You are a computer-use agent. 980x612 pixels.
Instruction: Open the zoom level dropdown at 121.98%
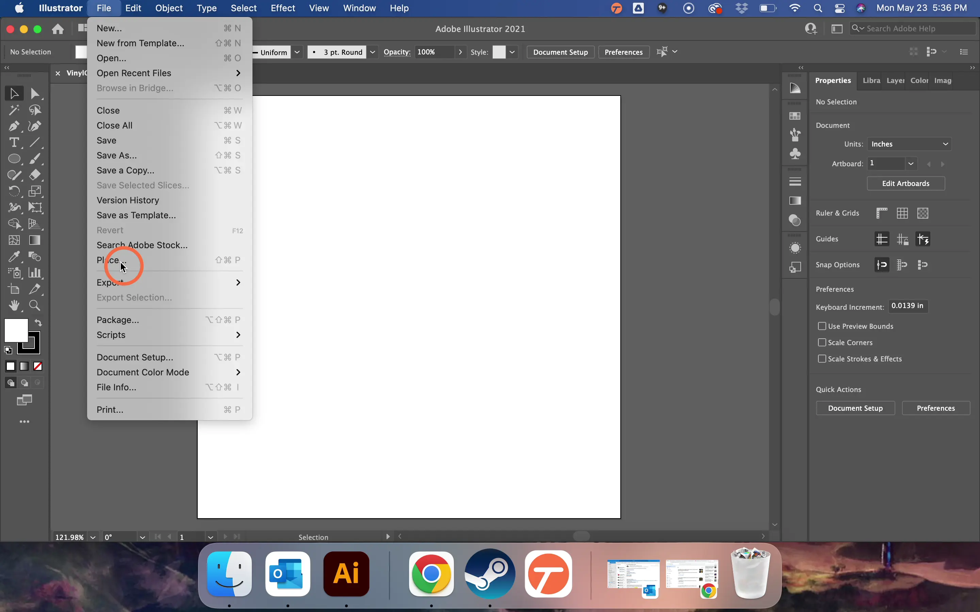(x=93, y=537)
